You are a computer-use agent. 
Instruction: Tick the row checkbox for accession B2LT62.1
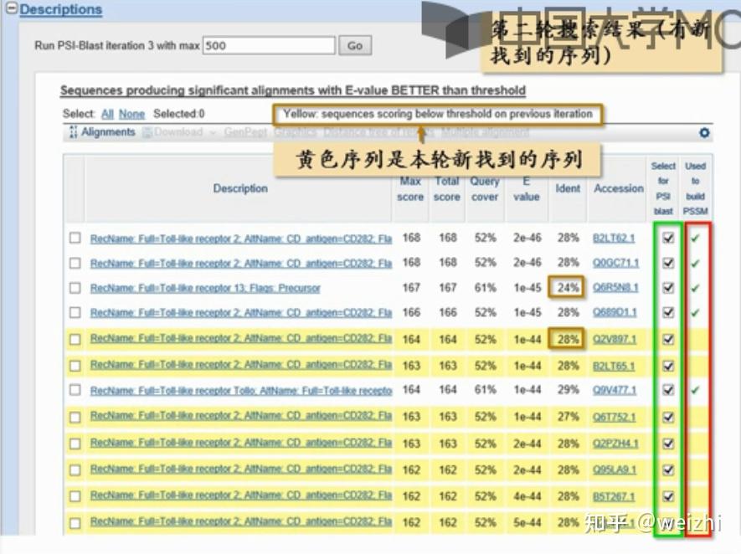pos(76,237)
